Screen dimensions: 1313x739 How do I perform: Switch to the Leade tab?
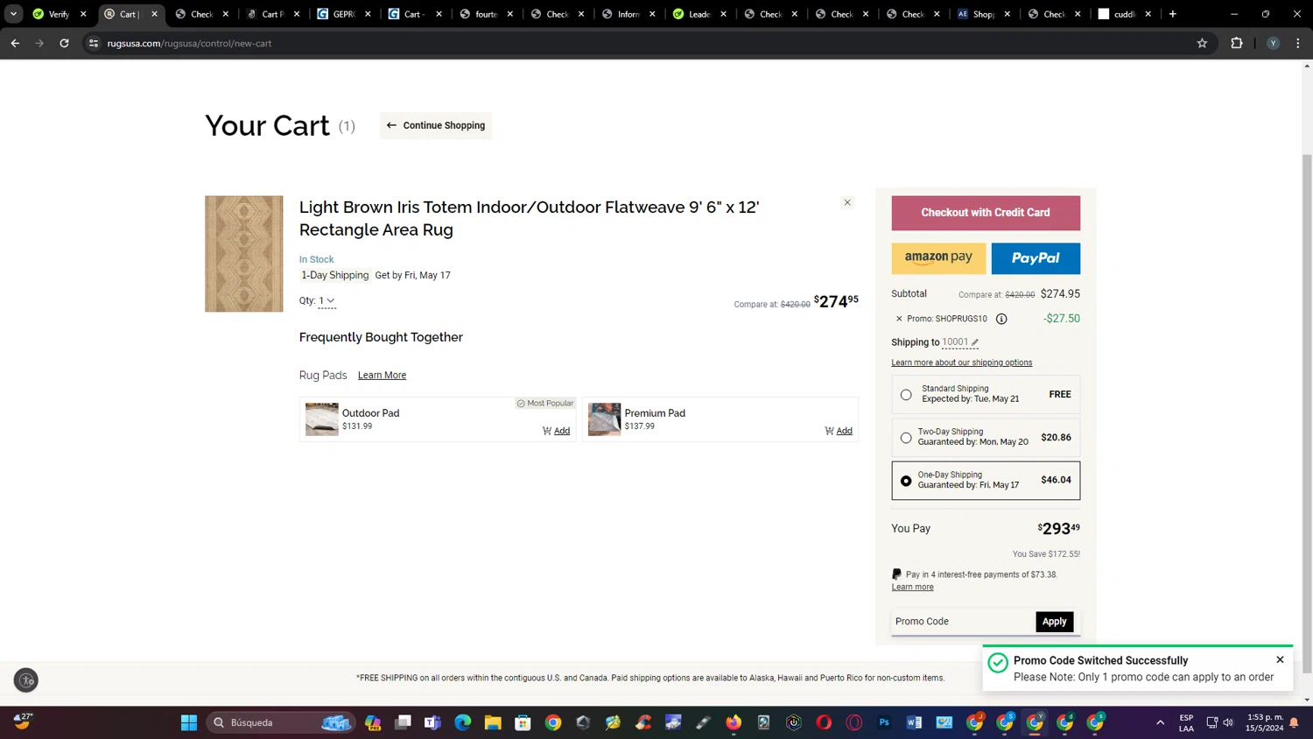click(699, 14)
